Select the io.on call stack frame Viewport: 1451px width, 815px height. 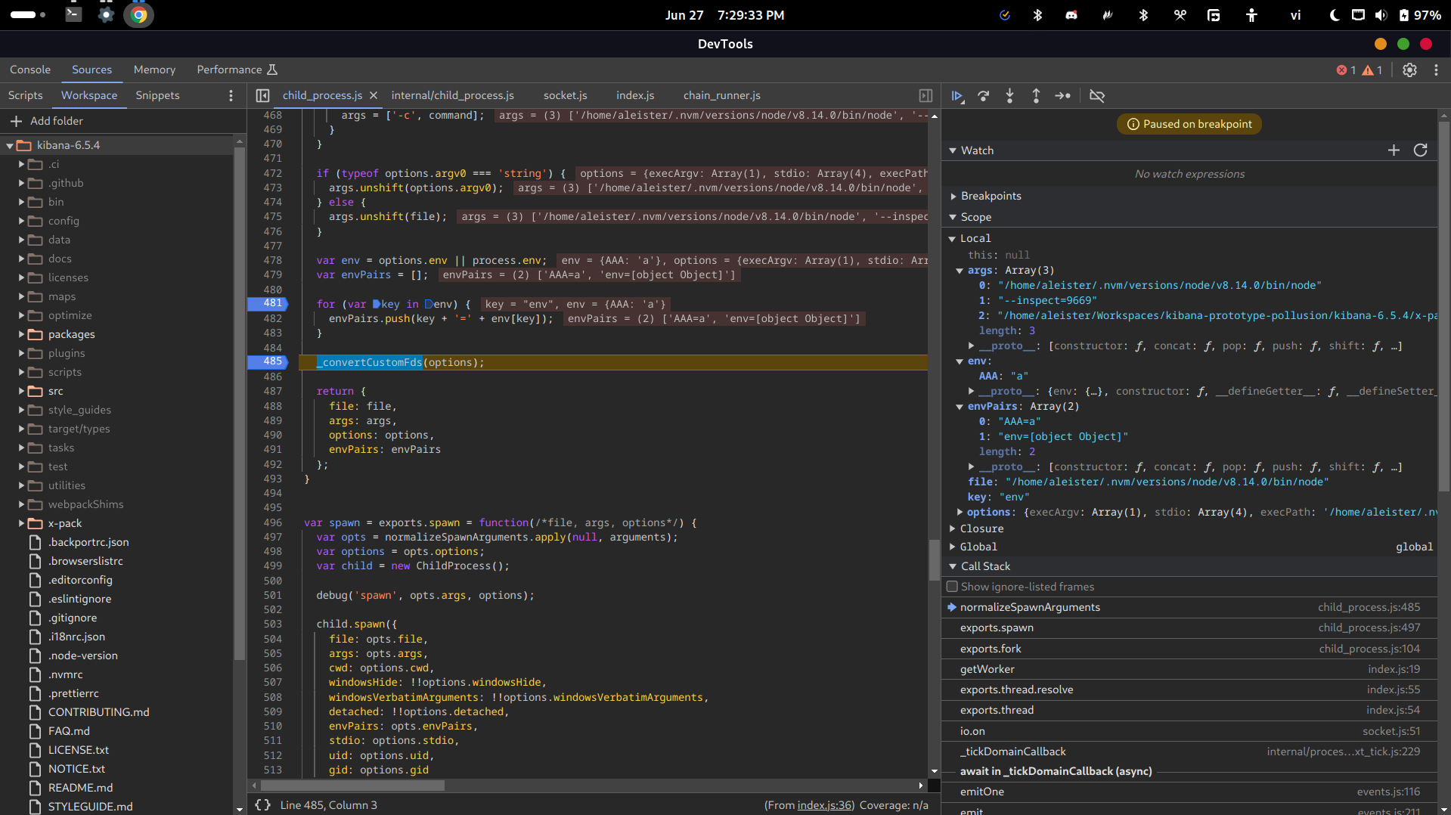point(1189,731)
